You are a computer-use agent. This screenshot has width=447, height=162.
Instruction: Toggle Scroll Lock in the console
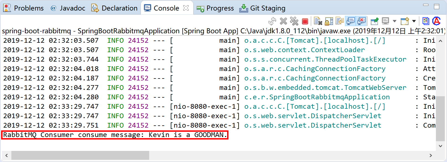329,21
